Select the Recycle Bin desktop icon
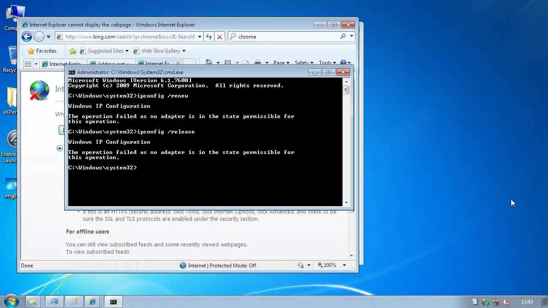This screenshot has height=308, width=548. [10, 59]
